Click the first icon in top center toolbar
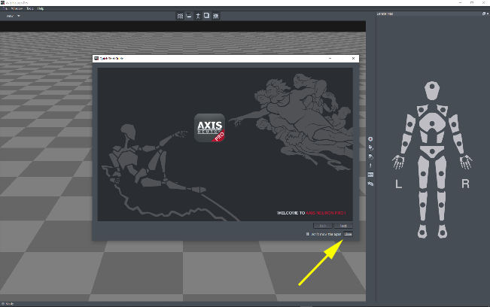Screen dimensions: 490x307 coord(180,15)
